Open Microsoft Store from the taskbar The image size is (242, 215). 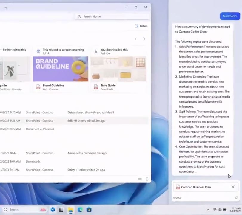[89, 210]
